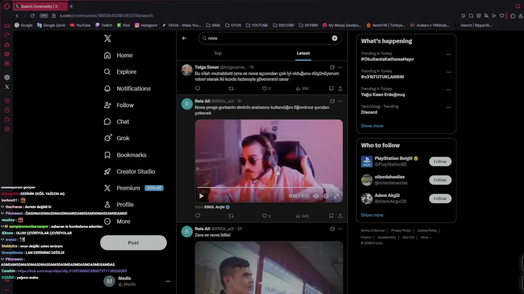Screen dimensions: 524x294
Task: Bookmark the Tolga Sener post
Action: pos(331,88)
